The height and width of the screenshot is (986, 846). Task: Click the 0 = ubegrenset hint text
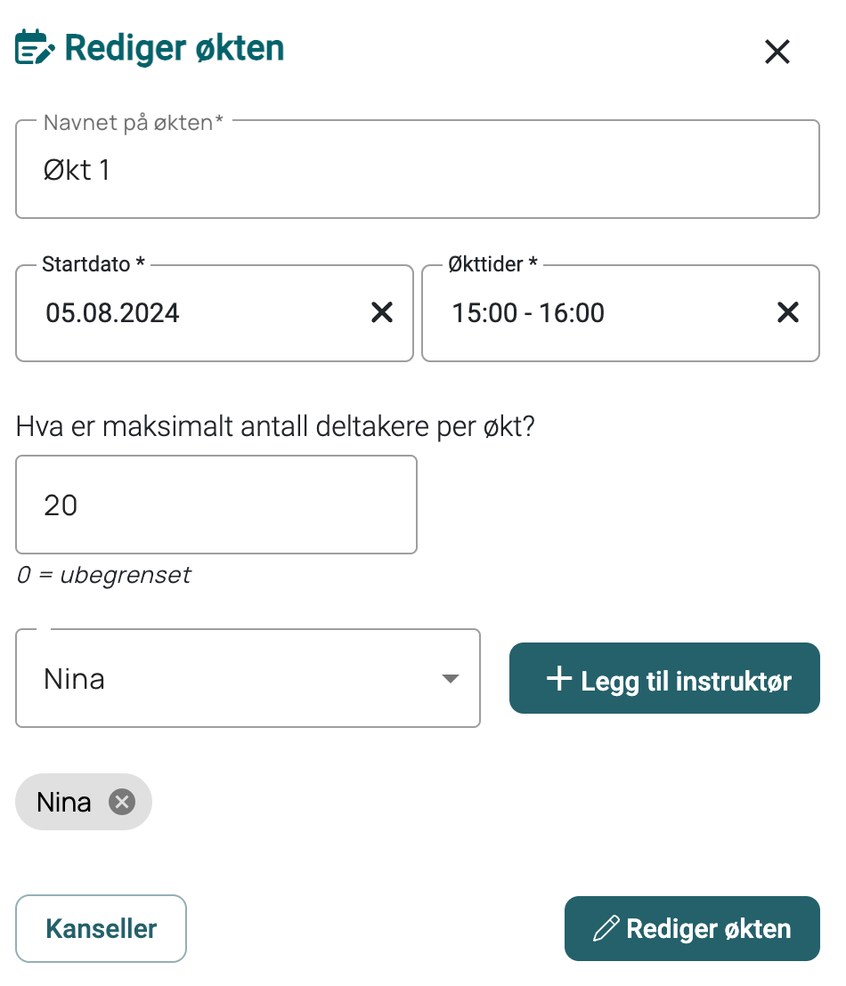coord(104,575)
